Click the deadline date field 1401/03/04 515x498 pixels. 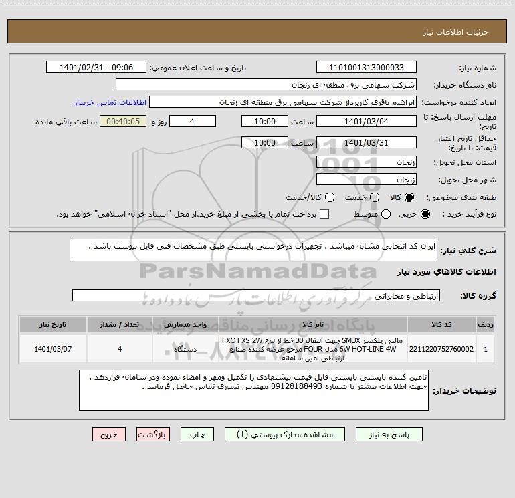pyautogui.click(x=367, y=121)
